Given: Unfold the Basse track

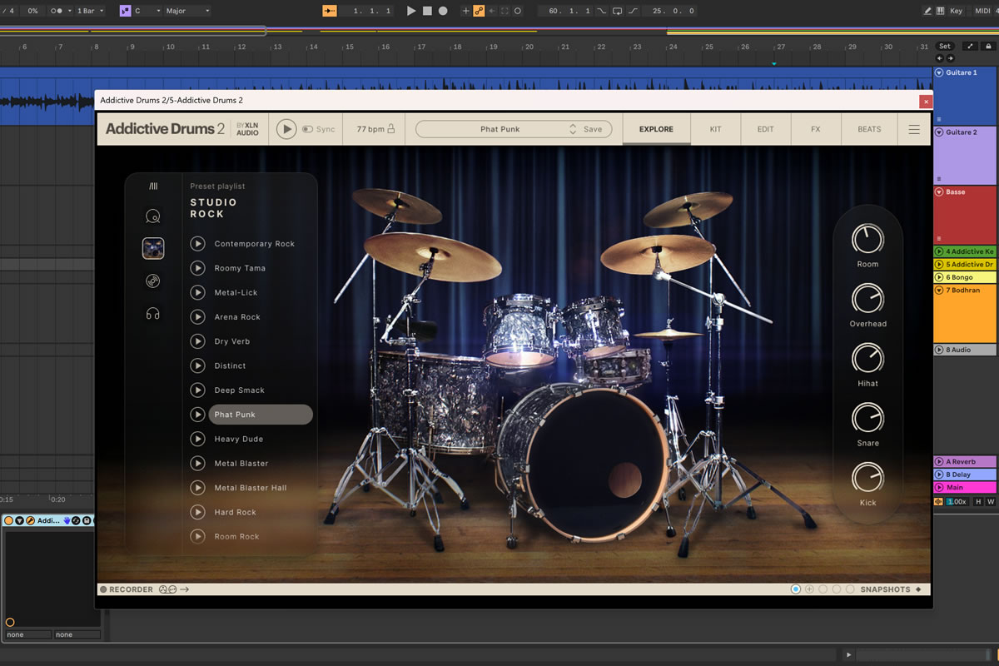Looking at the screenshot, I should tap(939, 191).
